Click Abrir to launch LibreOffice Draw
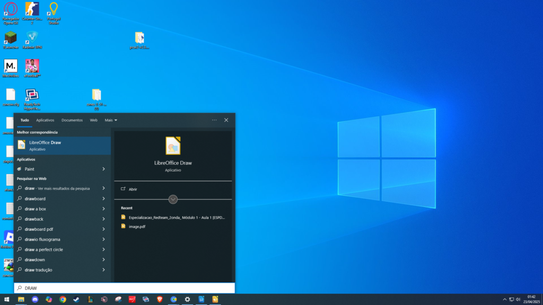The height and width of the screenshot is (305, 543). (x=133, y=189)
